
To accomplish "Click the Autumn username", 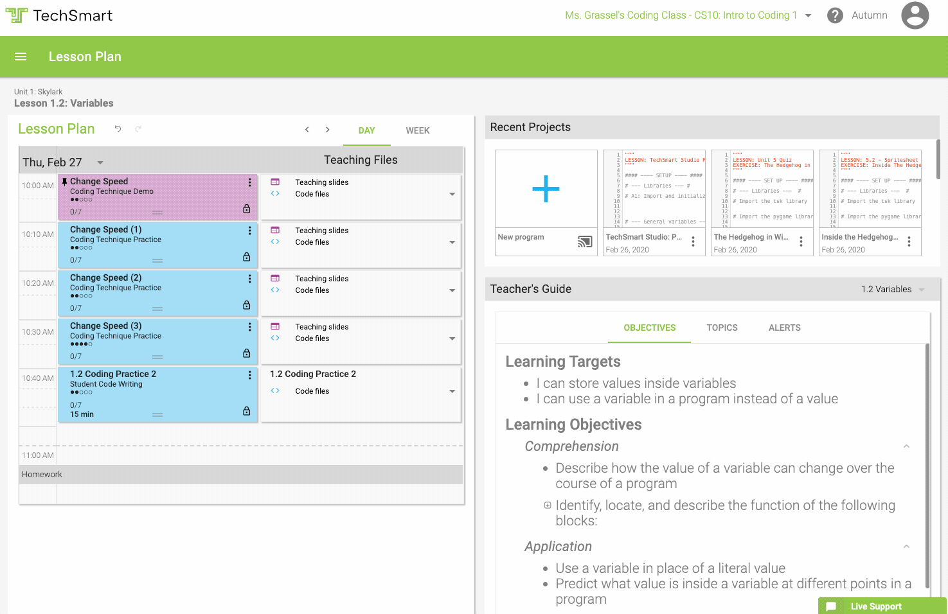I will [x=870, y=15].
